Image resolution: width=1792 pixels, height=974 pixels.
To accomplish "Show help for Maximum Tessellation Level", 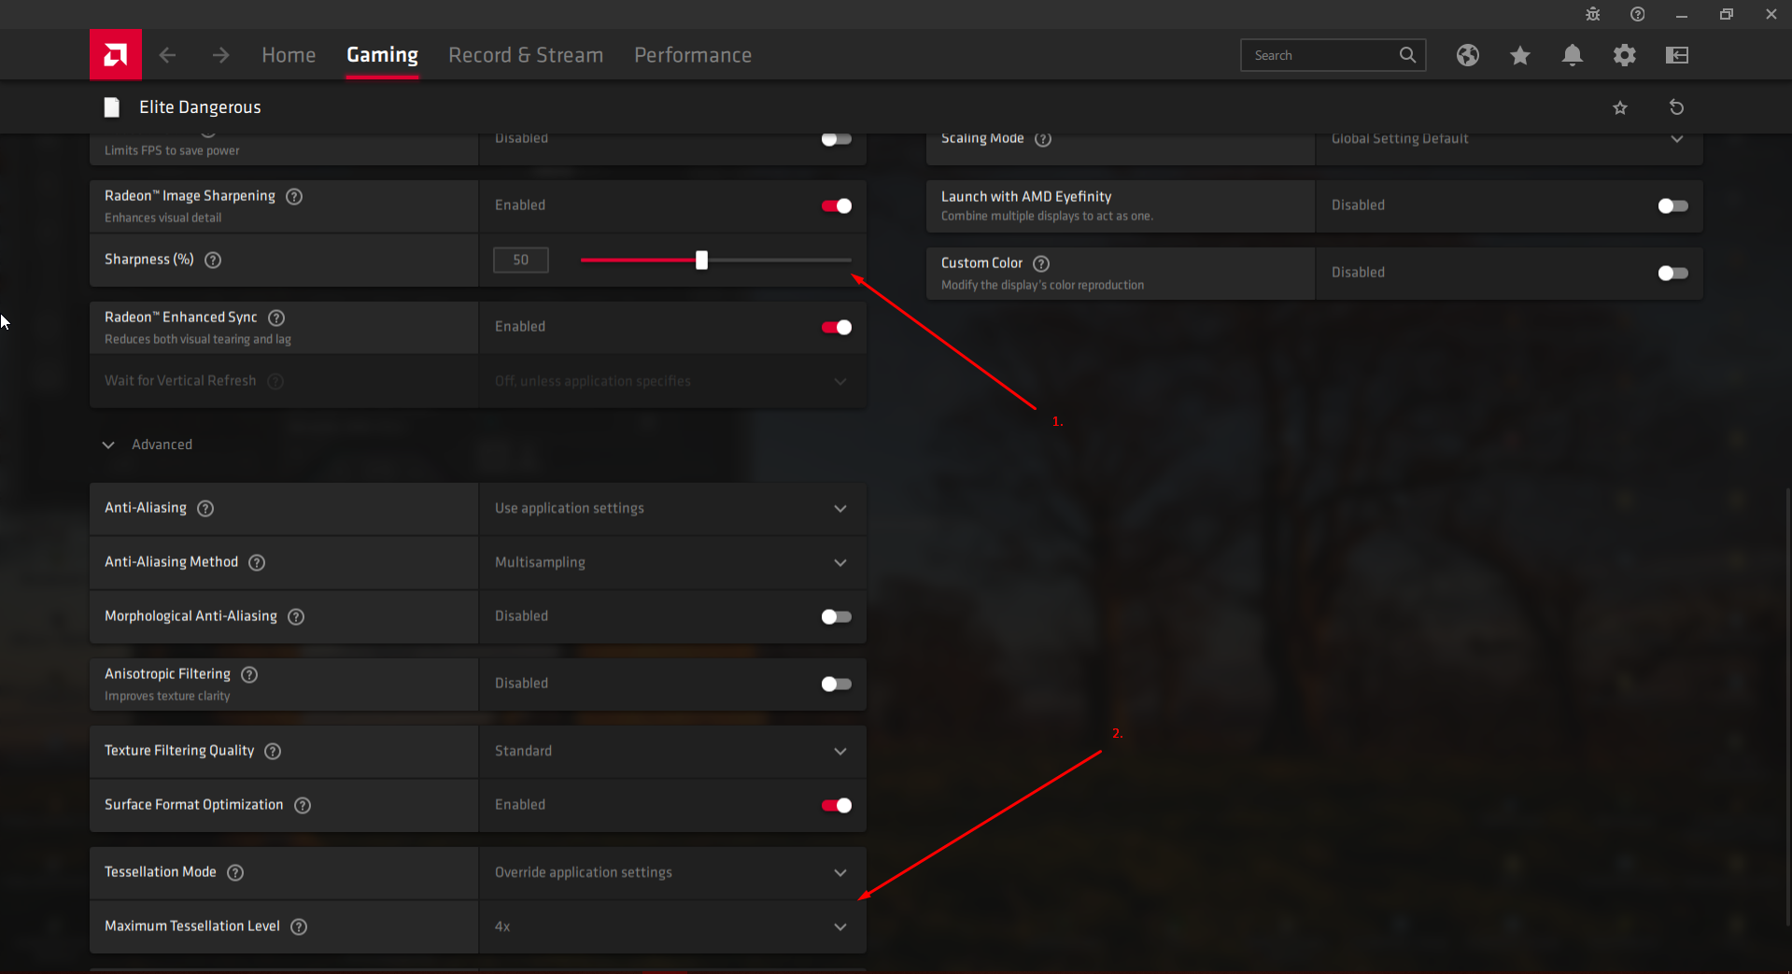I will click(x=299, y=926).
